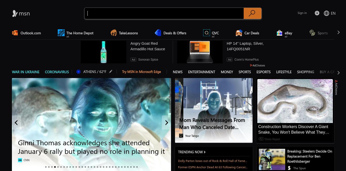Click AdChoices icon below the ads
346x171 pixels.
click(x=251, y=65)
